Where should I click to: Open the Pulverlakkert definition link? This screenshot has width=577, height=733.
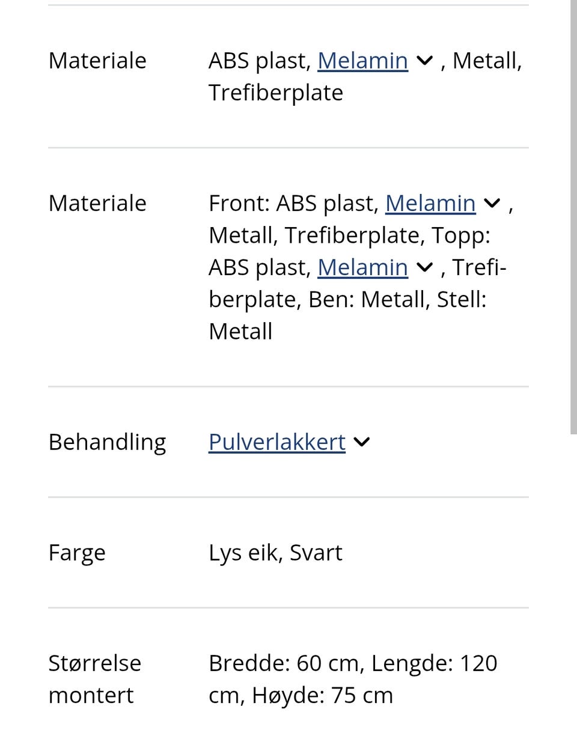coord(276,442)
